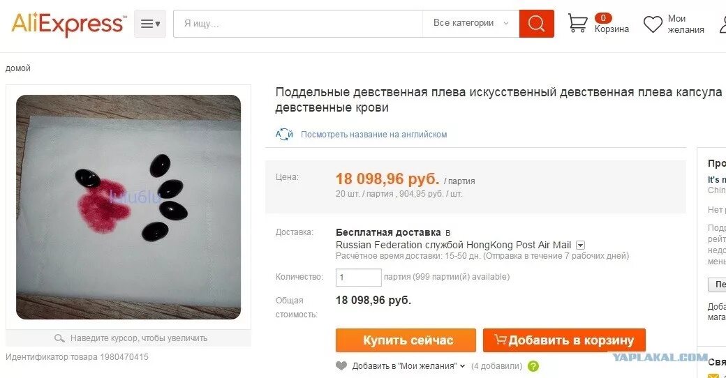Image resolution: width=726 pixels, height=378 pixels.
Task: Click the Купить сейчас button
Action: click(x=406, y=340)
